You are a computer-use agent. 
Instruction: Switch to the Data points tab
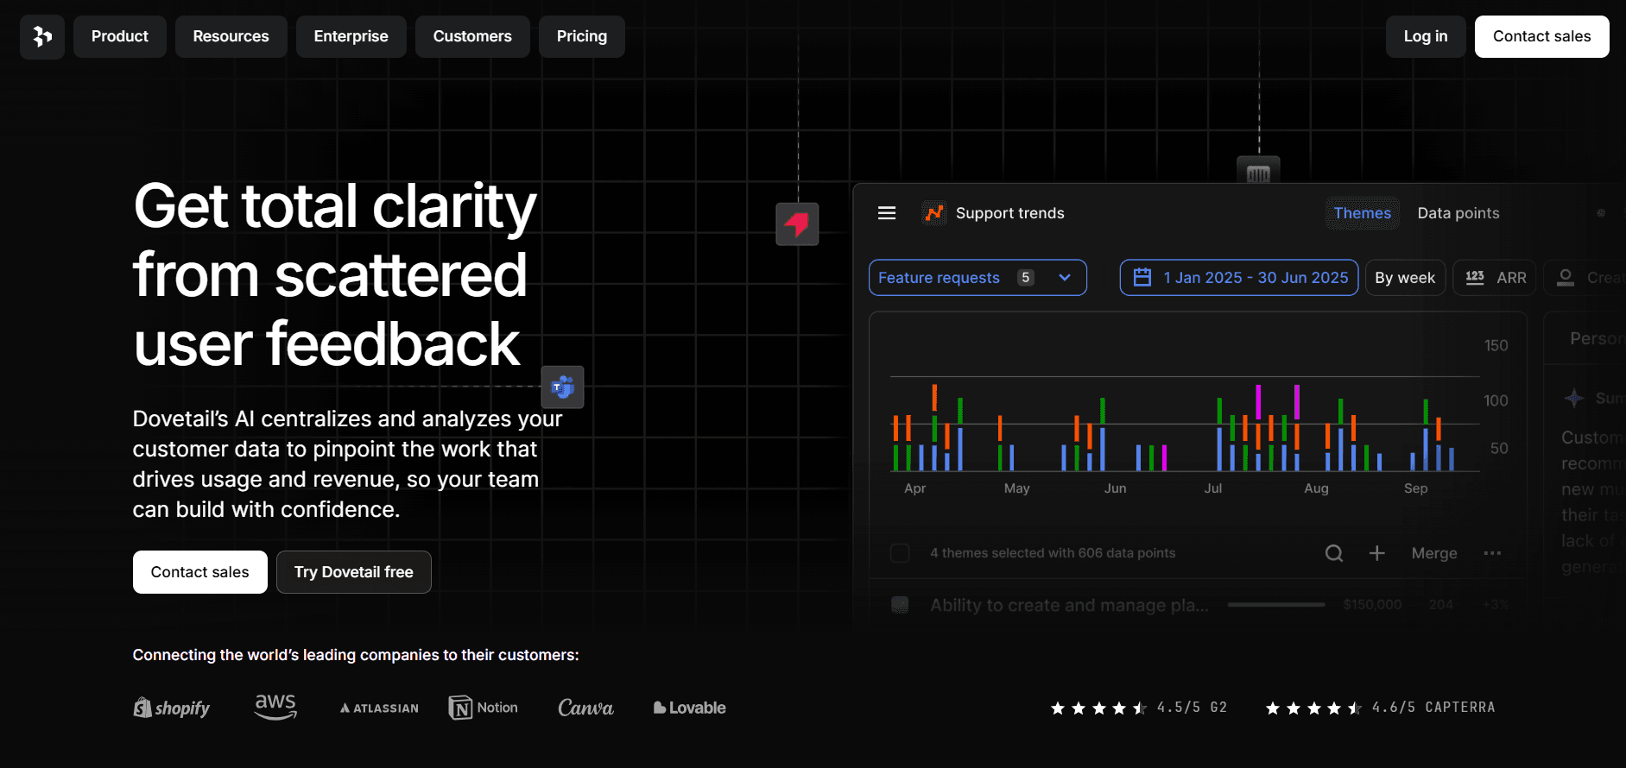tap(1458, 213)
